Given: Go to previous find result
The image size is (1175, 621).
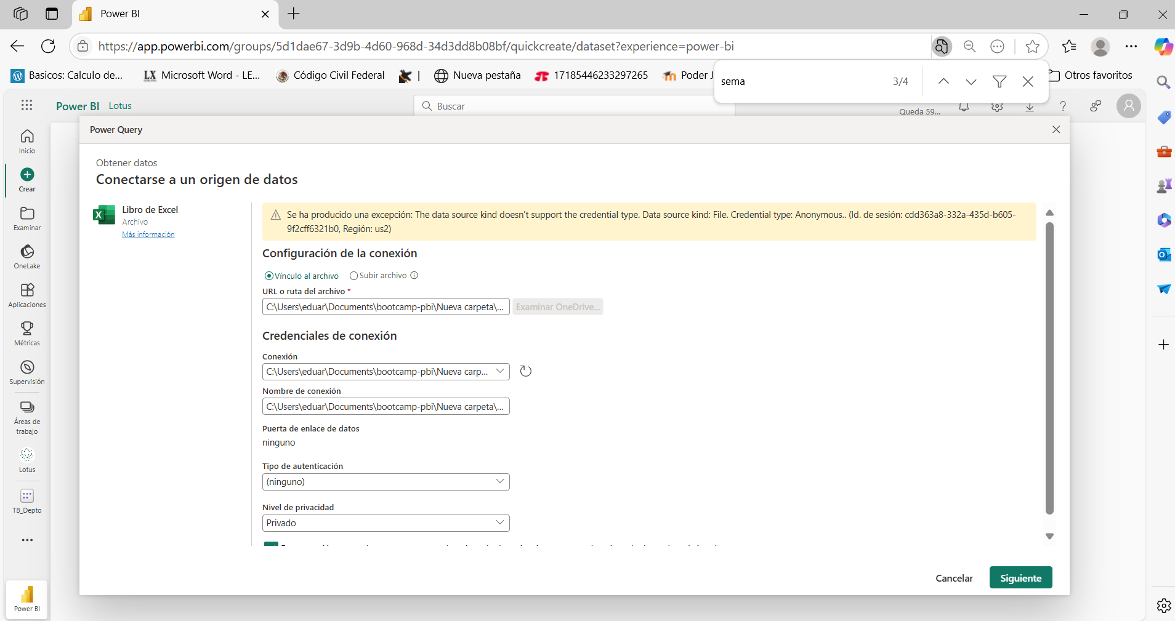Looking at the screenshot, I should [943, 81].
